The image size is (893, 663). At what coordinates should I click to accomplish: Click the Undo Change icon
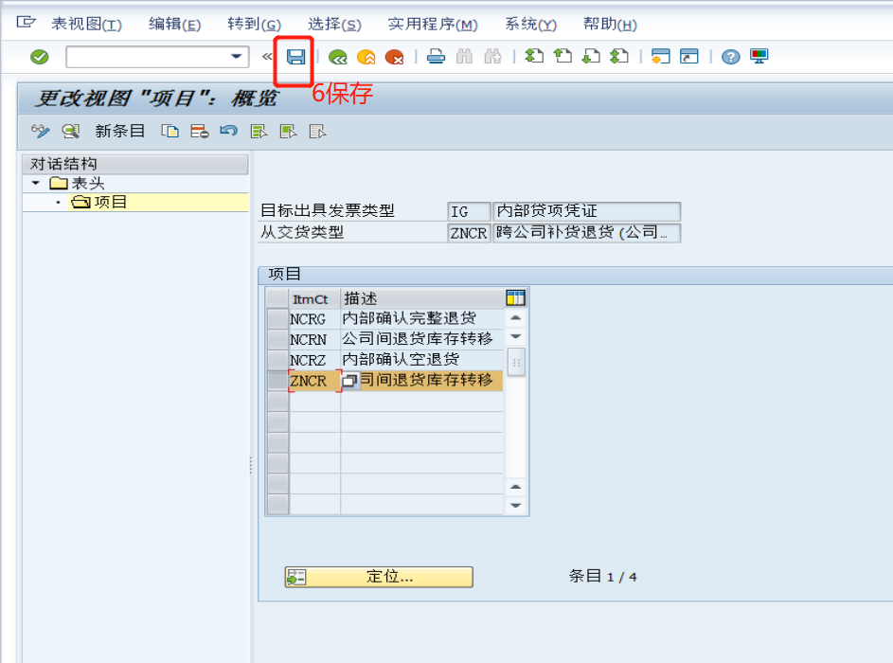coord(229,131)
